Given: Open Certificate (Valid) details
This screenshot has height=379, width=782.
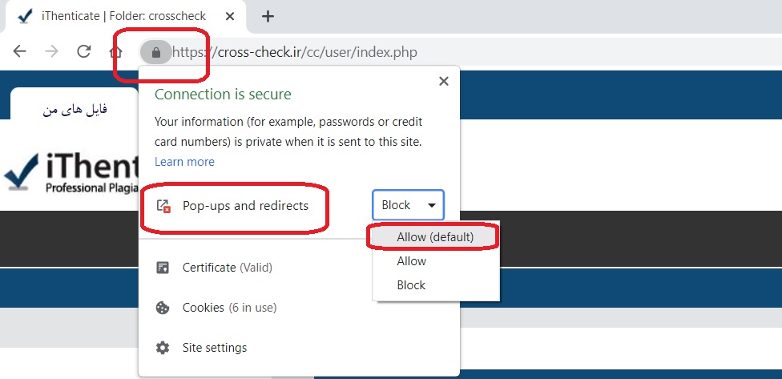Looking at the screenshot, I should tap(227, 268).
